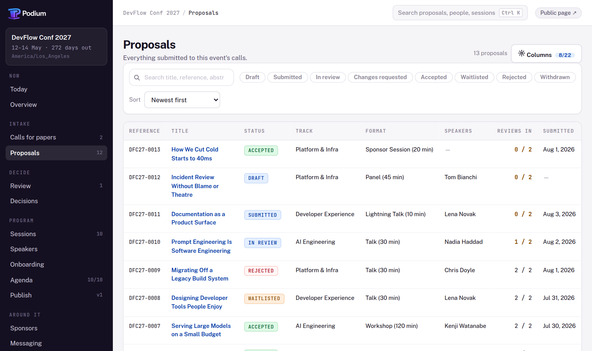This screenshot has width=592, height=351.
Task: Click speaker Chris Doyle
Action: pyautogui.click(x=460, y=270)
